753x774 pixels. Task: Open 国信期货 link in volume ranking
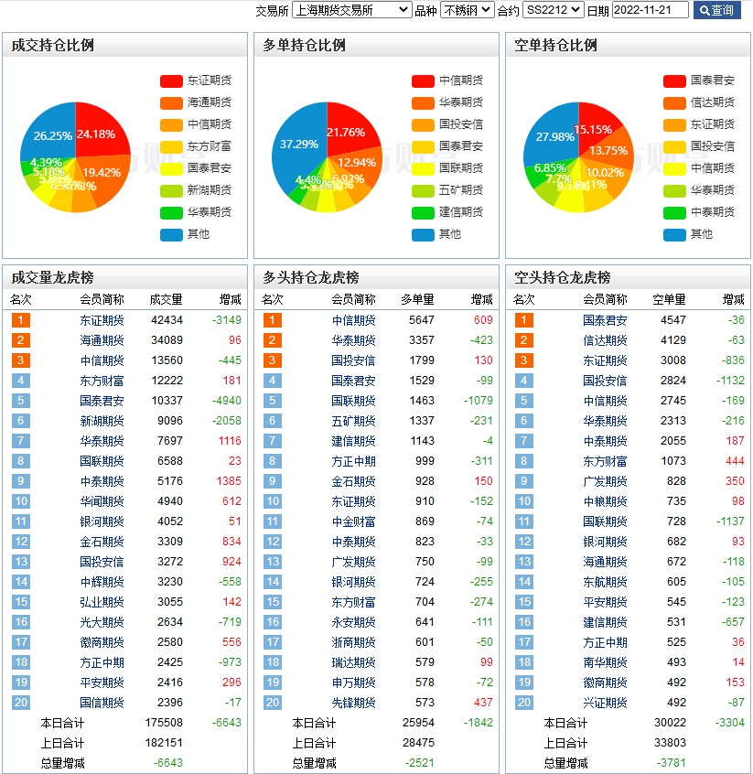coord(102,703)
